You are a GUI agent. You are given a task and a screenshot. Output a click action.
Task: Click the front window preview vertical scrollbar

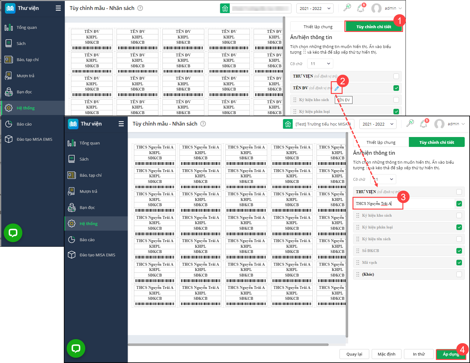[347, 234]
